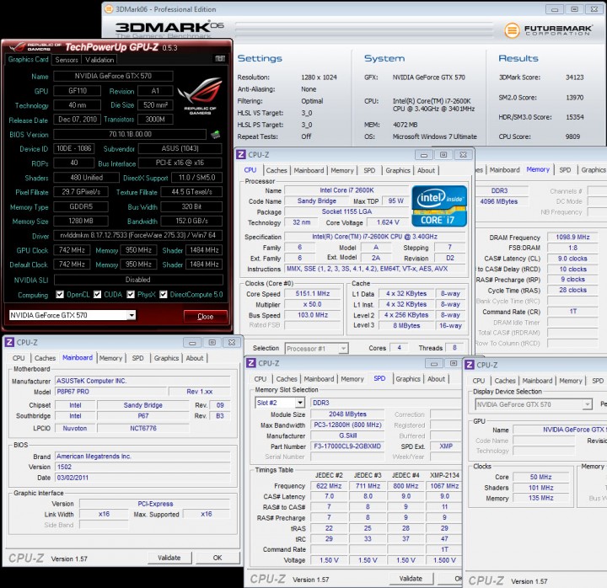Click the Instructions value in CPU-Z
This screenshot has height=588, width=607.
(x=374, y=269)
